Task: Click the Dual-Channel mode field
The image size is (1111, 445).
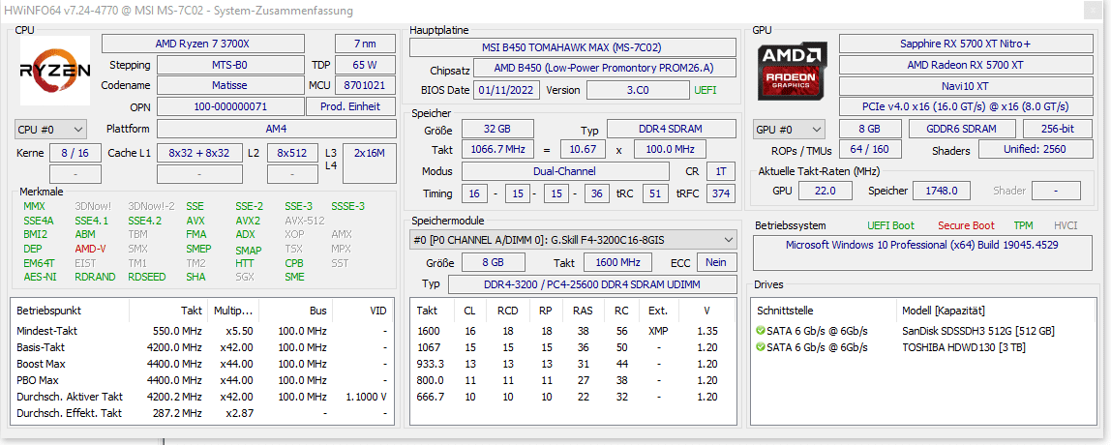Action: (565, 171)
